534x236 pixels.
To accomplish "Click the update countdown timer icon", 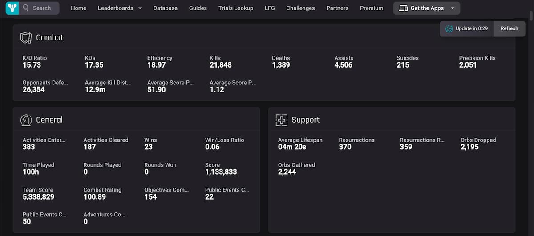I will pos(449,28).
